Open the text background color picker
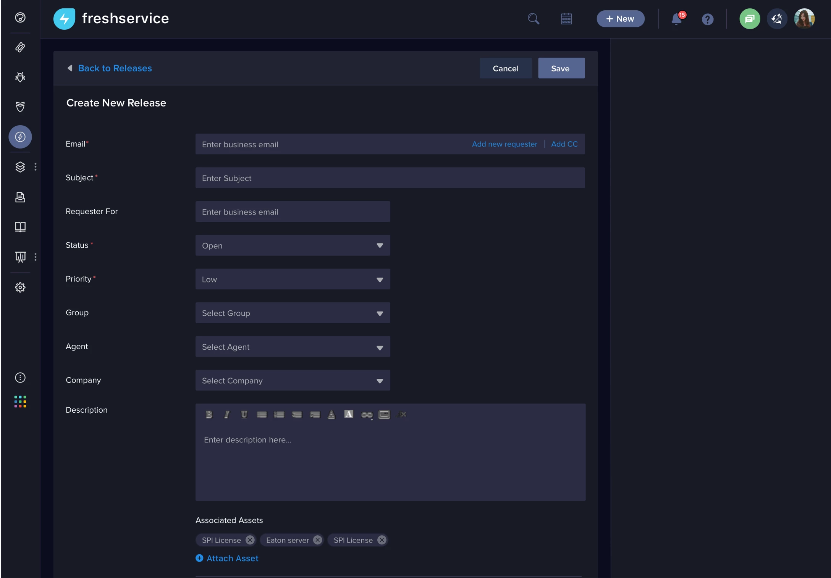The image size is (831, 578). (349, 414)
